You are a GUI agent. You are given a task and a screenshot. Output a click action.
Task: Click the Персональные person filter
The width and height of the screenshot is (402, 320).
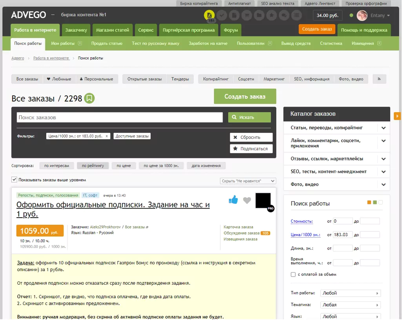tap(96, 79)
